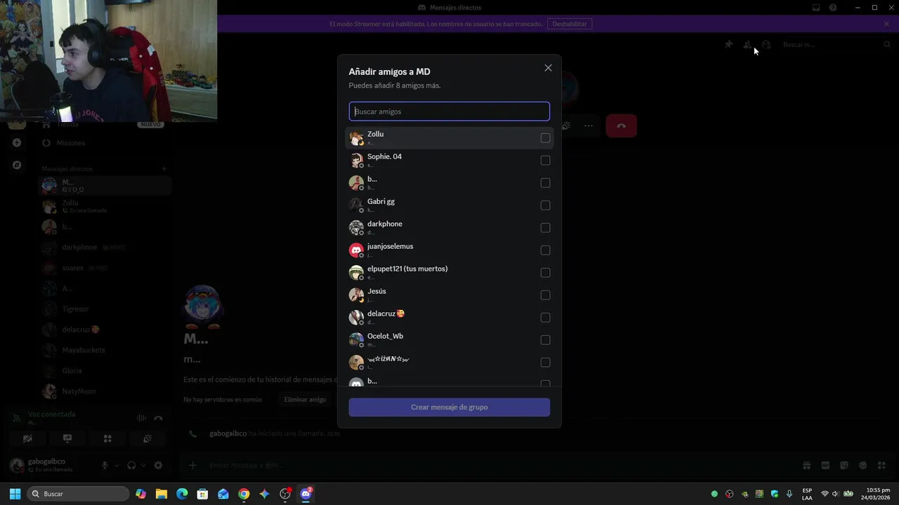
Task: Open Tigresor direct message
Action: (105, 309)
